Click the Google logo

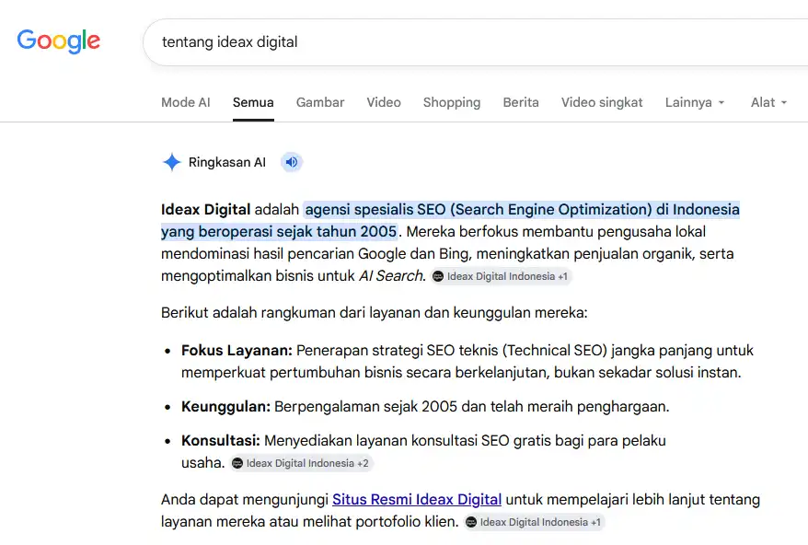click(x=58, y=41)
